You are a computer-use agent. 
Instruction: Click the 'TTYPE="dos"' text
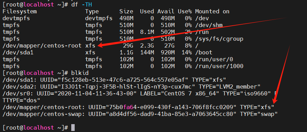click(21, 100)
